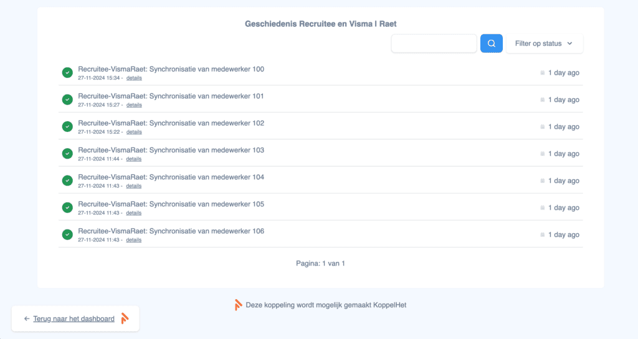Click green checkmark icon for medewerker 102
Screen dimensions: 638x339
pyautogui.click(x=67, y=127)
